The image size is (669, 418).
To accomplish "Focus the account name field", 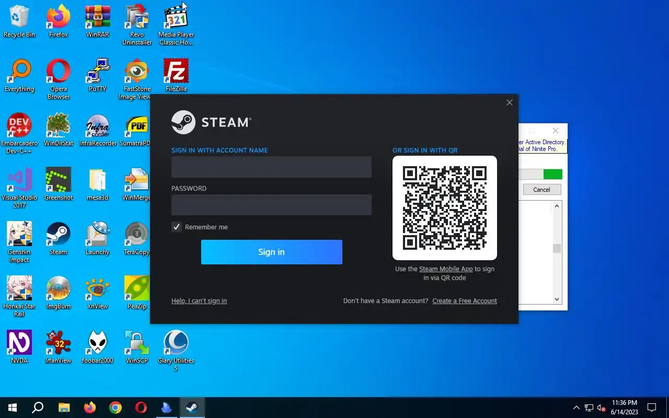I will (271, 167).
